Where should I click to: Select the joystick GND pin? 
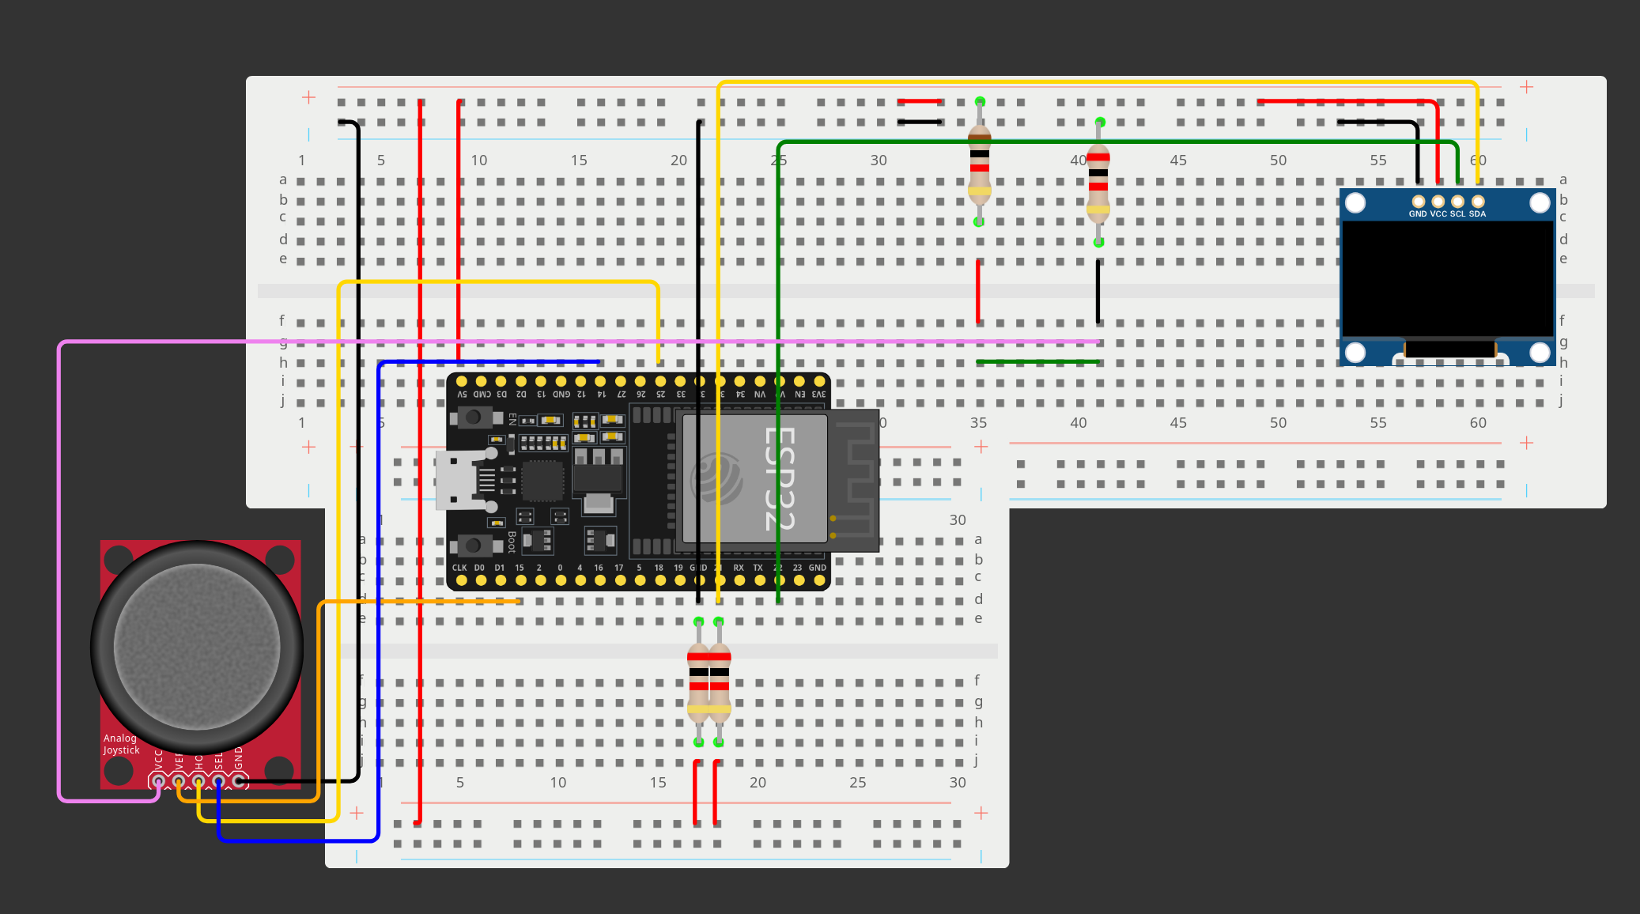[x=238, y=782]
